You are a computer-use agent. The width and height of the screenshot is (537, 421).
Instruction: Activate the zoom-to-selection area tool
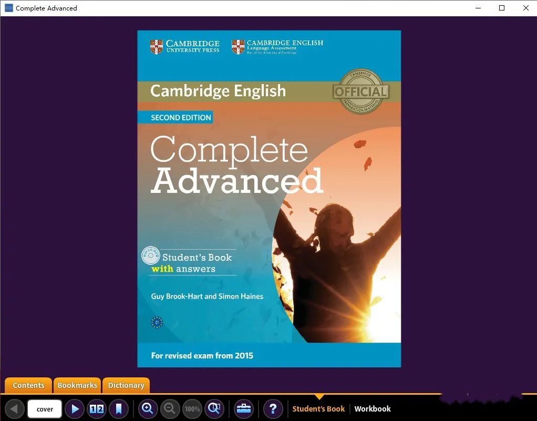[x=214, y=409]
